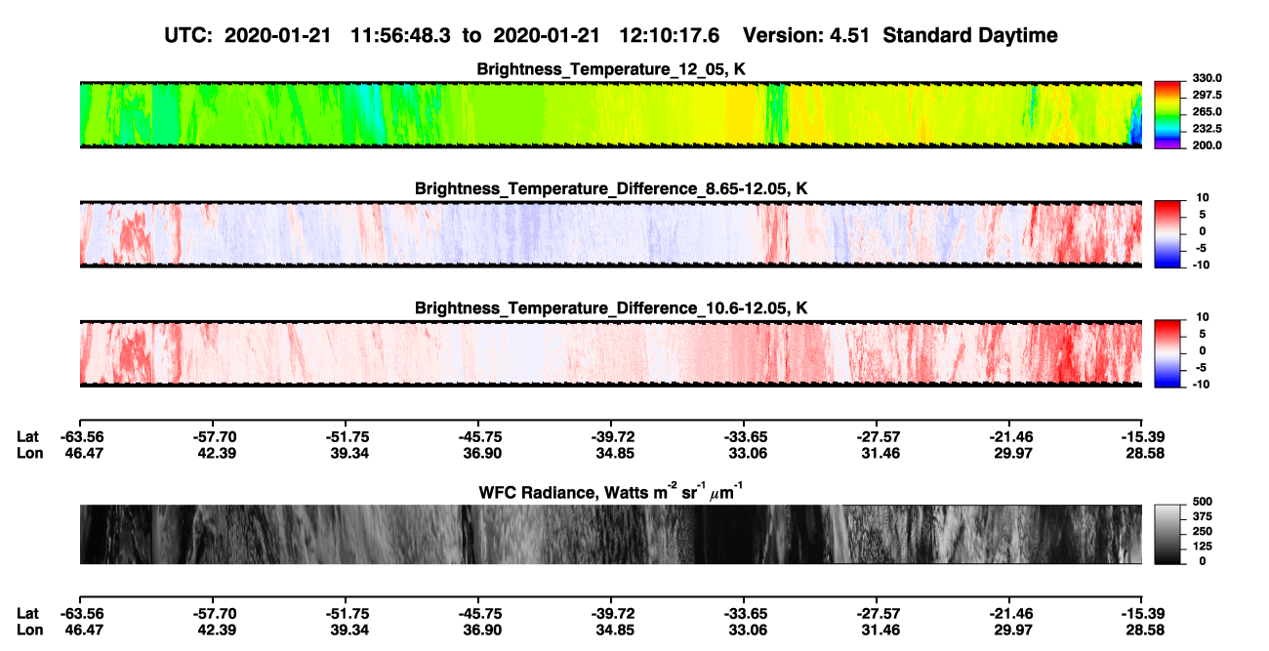Select the 10.6-12.05 difference image strip

611,354
